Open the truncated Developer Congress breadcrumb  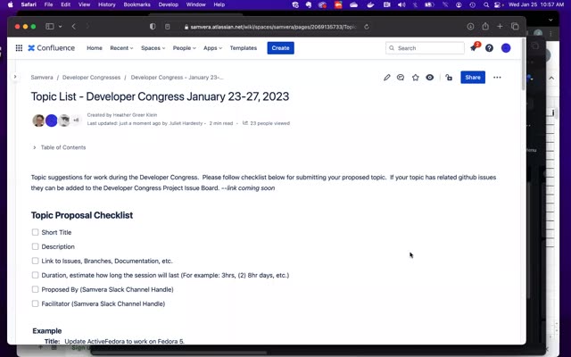[x=178, y=78]
